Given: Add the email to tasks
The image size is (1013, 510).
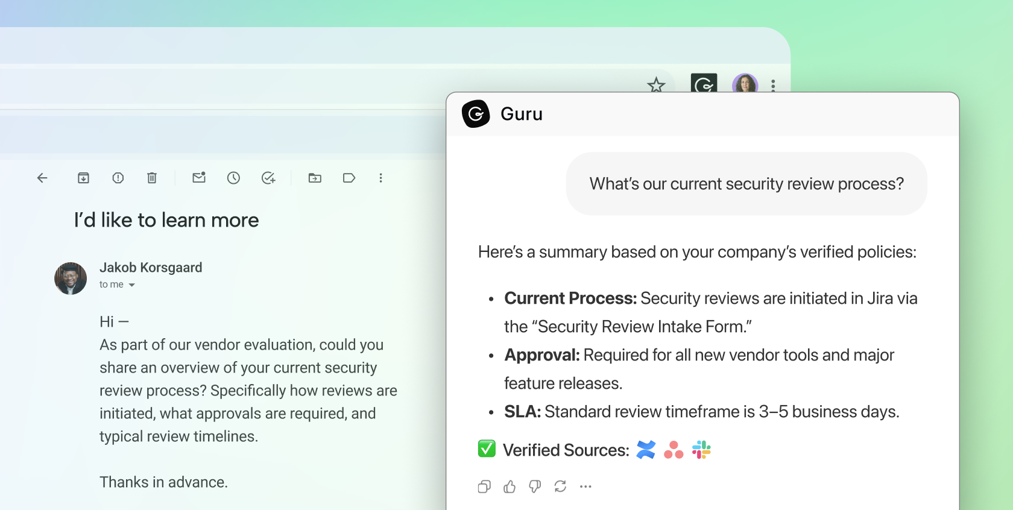Looking at the screenshot, I should (x=268, y=178).
